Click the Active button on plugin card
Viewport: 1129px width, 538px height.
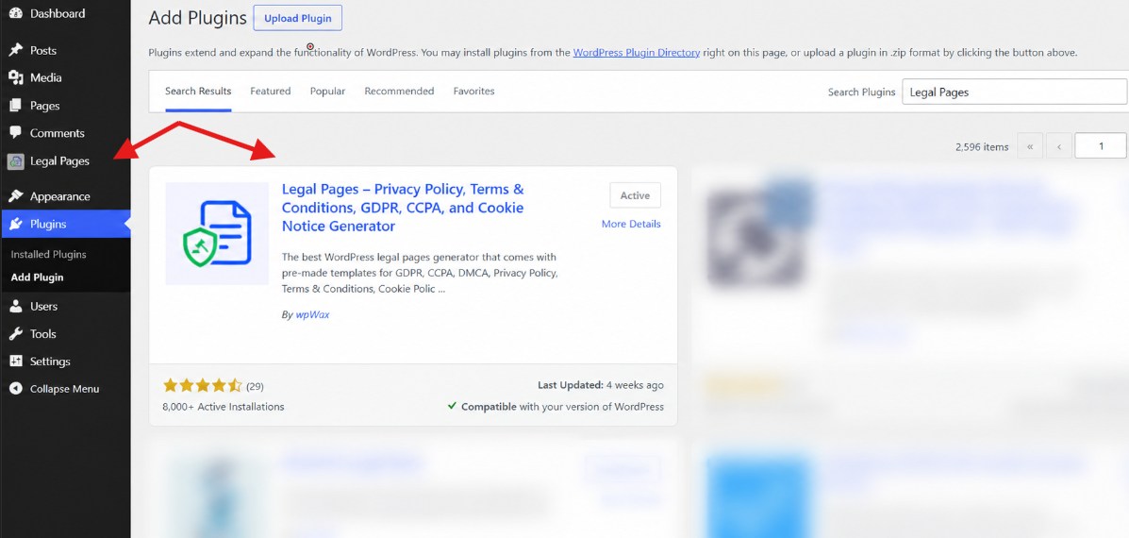tap(635, 195)
